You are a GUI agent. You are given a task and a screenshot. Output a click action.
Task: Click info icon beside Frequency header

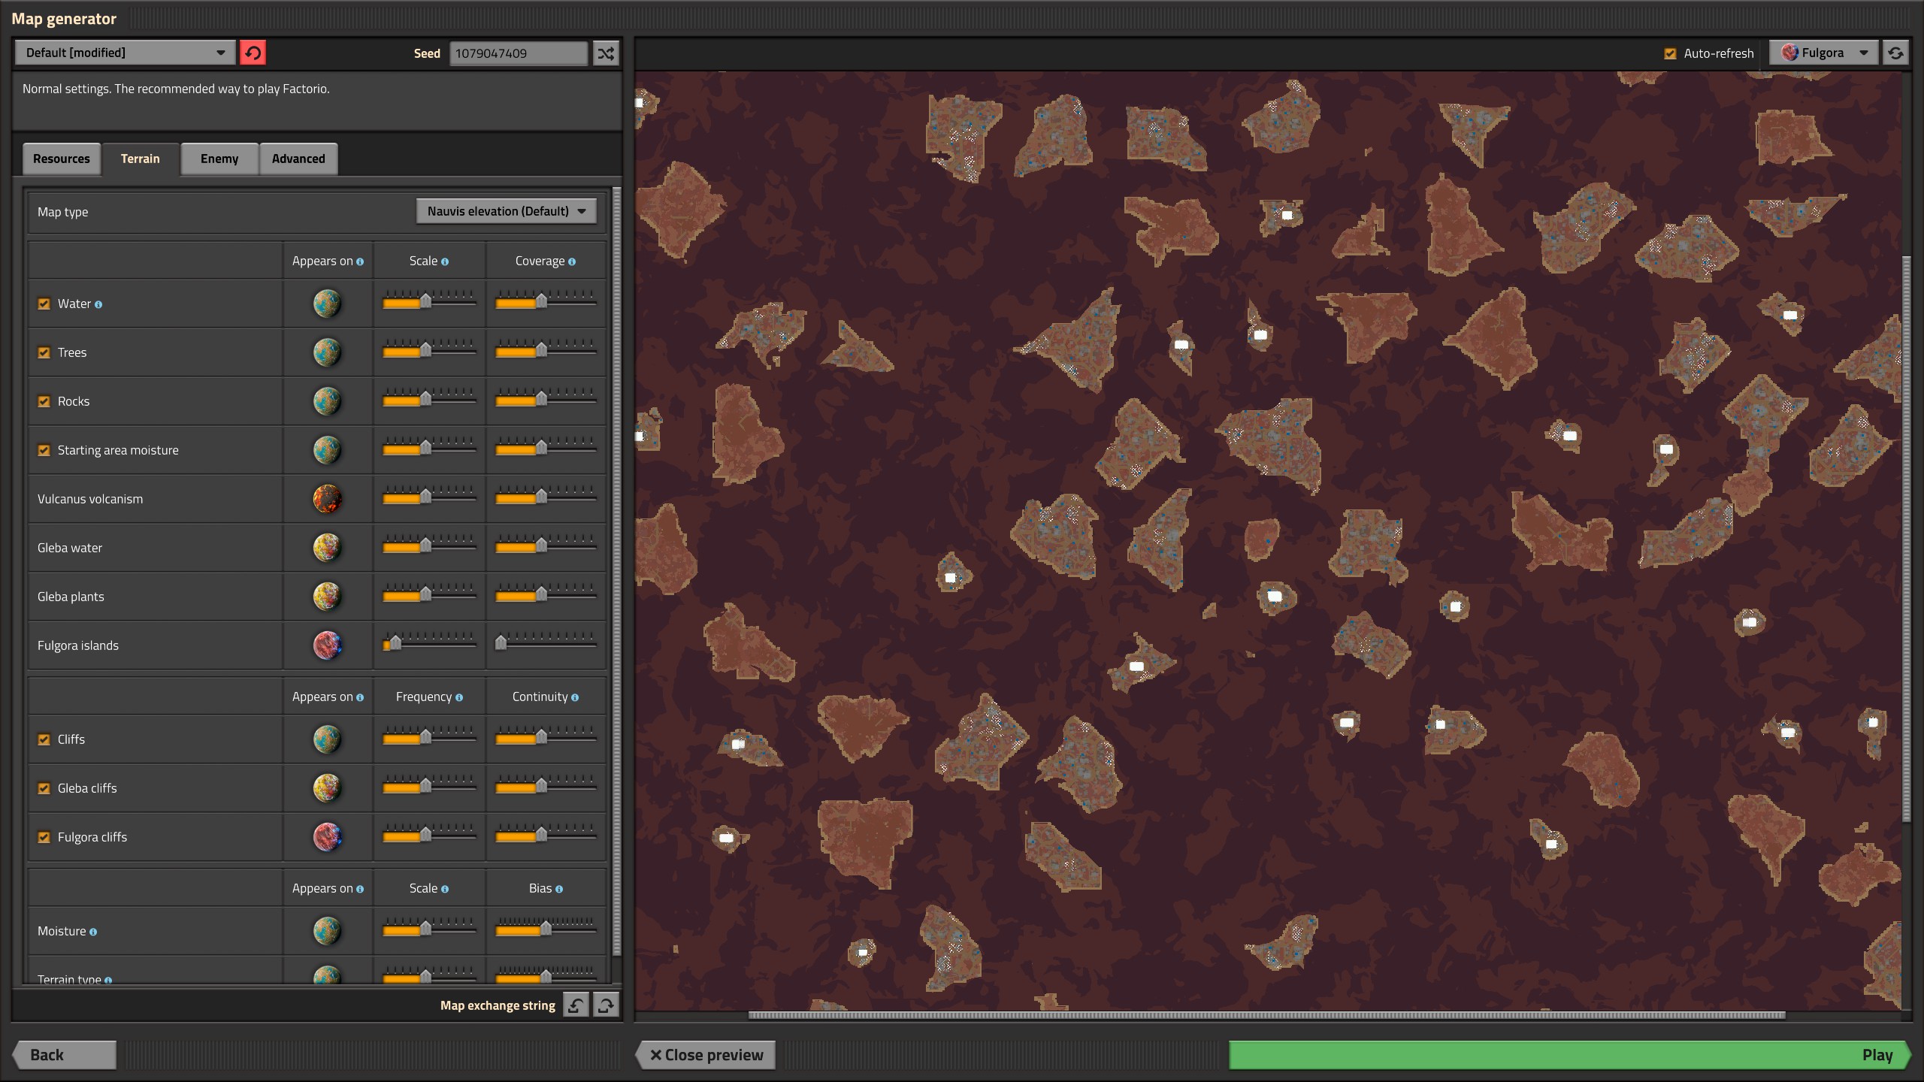click(459, 697)
